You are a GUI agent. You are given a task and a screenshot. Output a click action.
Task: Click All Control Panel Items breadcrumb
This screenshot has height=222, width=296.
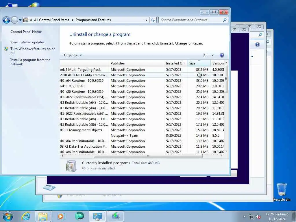(x=51, y=20)
